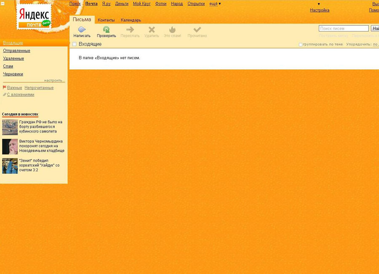Click the paperclip attachments icon

tap(4, 94)
